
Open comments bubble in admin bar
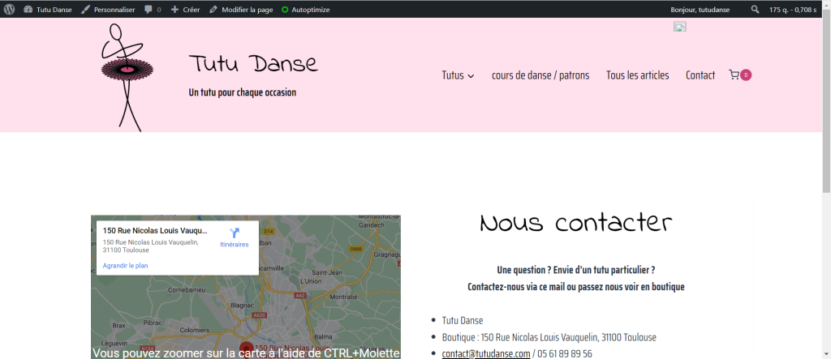[x=153, y=10]
